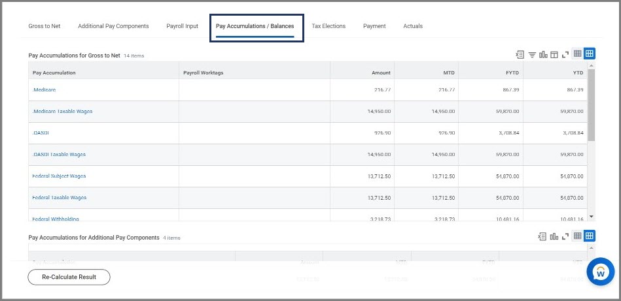Click the .Medicare Taxable Wages link

tap(62, 112)
